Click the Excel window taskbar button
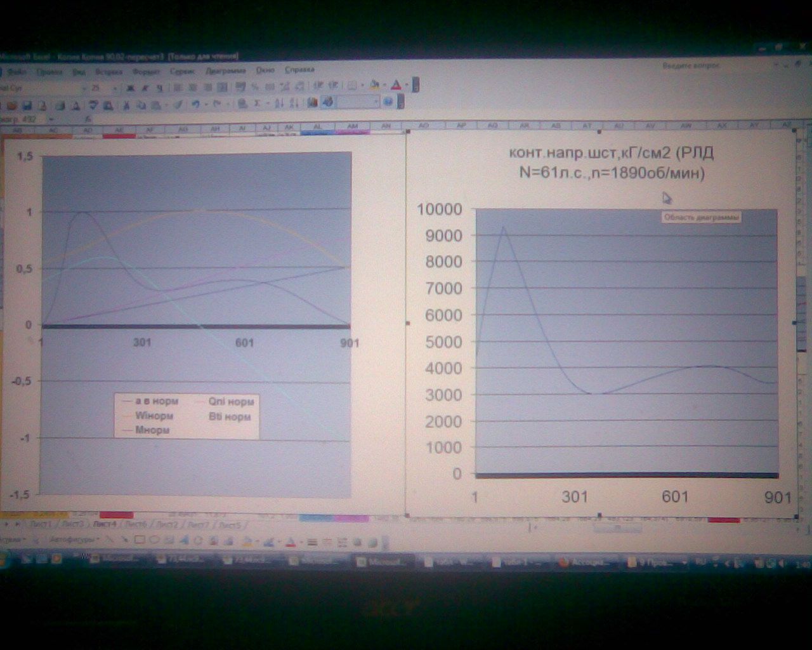The width and height of the screenshot is (812, 650). [x=384, y=562]
